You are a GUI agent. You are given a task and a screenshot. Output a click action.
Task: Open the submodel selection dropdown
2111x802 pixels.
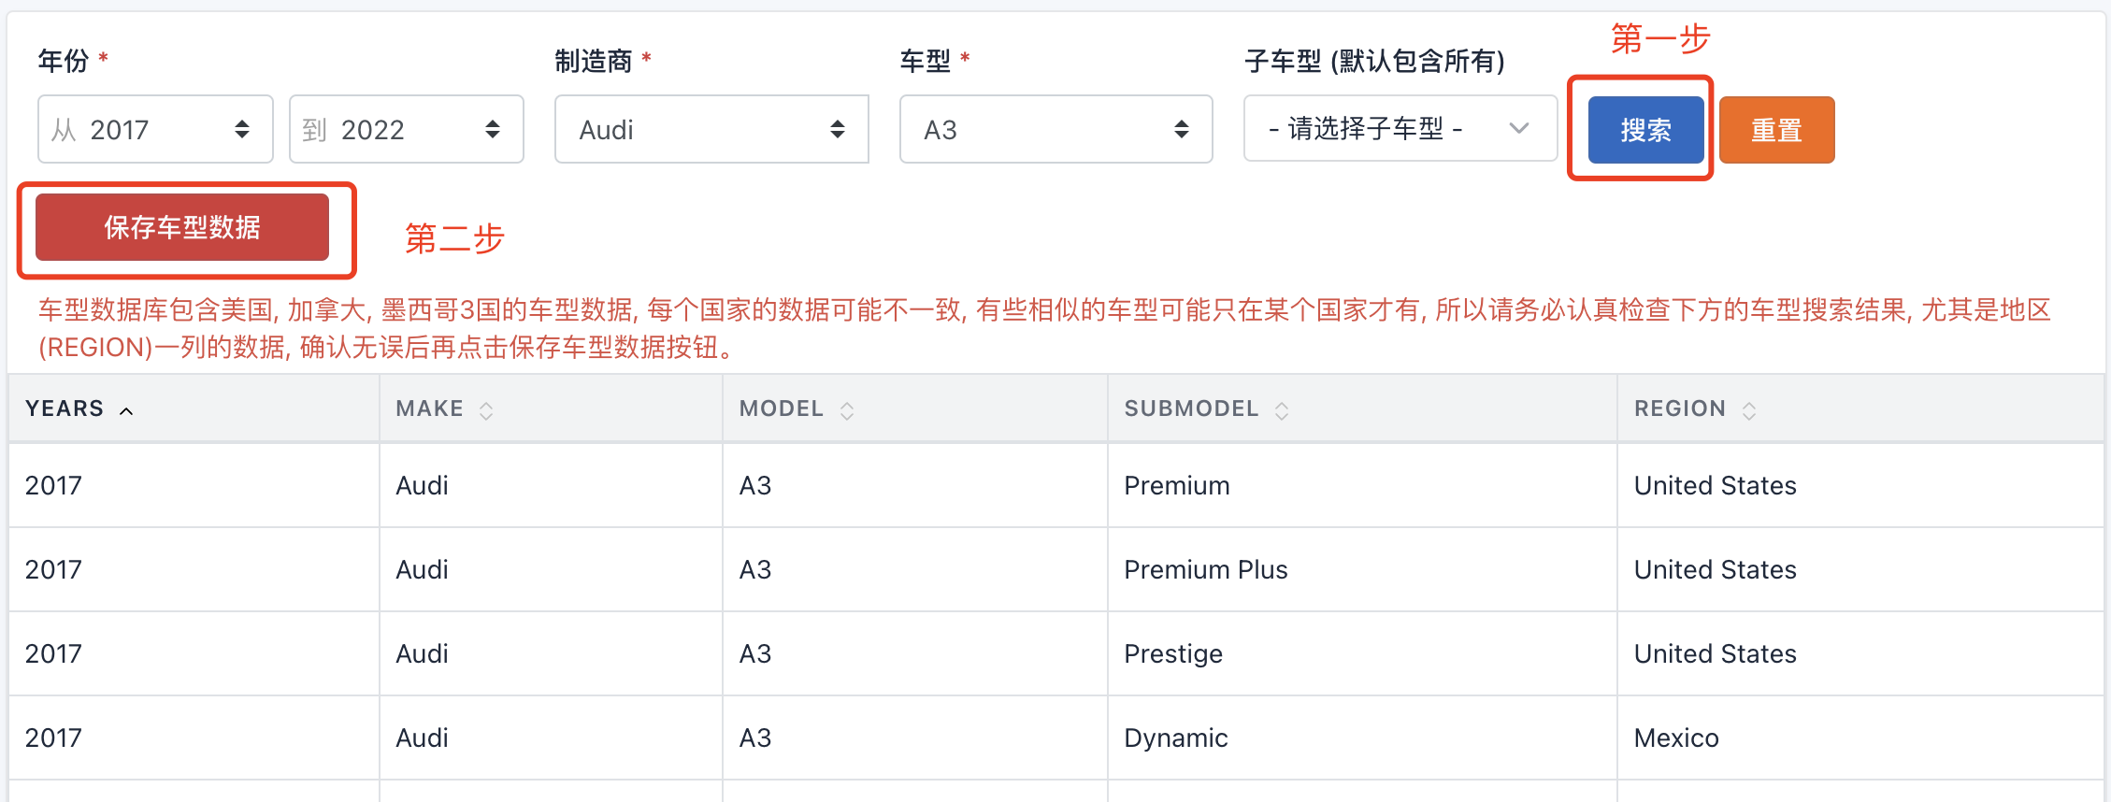tap(1400, 128)
